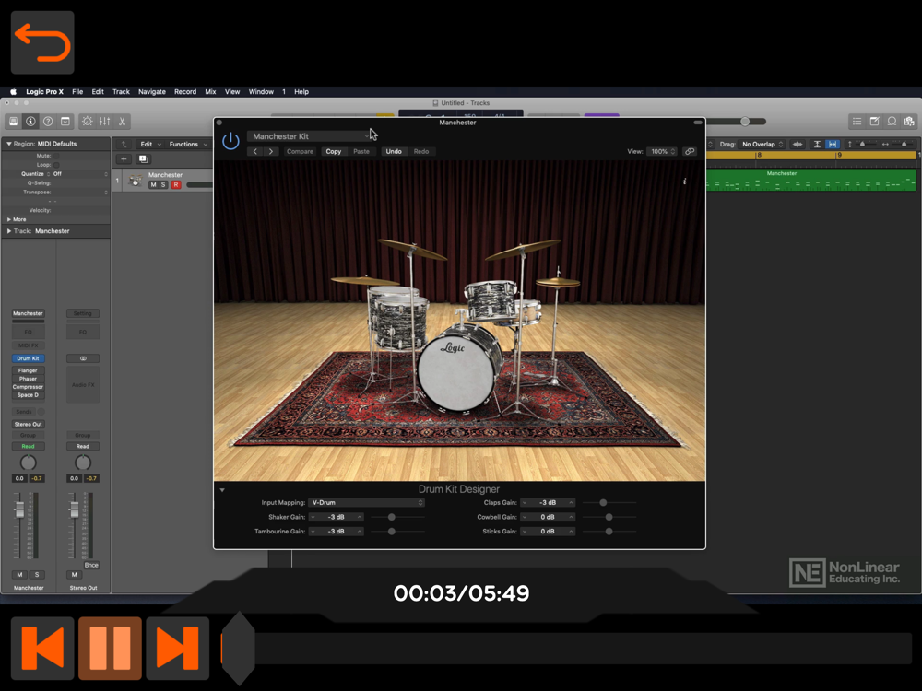The width and height of the screenshot is (922, 691).
Task: Open the Help menu
Action: pos(301,91)
